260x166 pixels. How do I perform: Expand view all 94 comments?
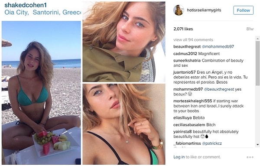coord(193,40)
